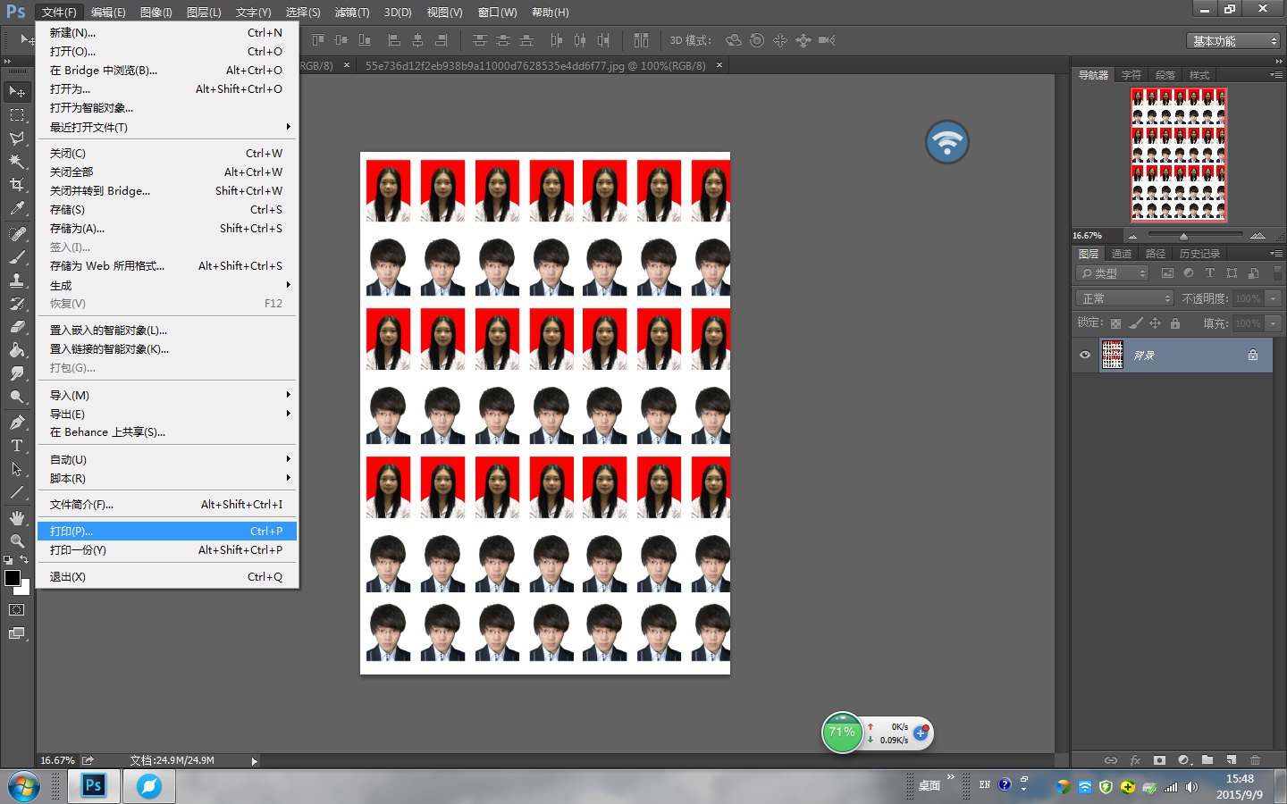The width and height of the screenshot is (1287, 804).
Task: Hide the 背景 layer using the eye icon
Action: (x=1085, y=355)
